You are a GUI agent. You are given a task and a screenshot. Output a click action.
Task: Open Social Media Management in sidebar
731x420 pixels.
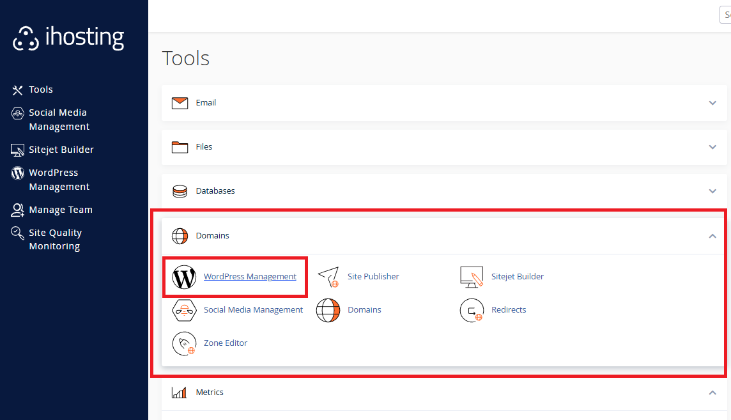coord(59,120)
